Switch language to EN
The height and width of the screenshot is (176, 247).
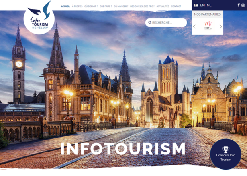(x=202, y=5)
